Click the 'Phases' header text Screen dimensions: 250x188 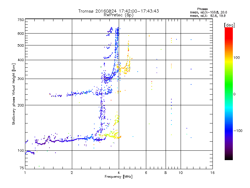pyautogui.click(x=202, y=9)
